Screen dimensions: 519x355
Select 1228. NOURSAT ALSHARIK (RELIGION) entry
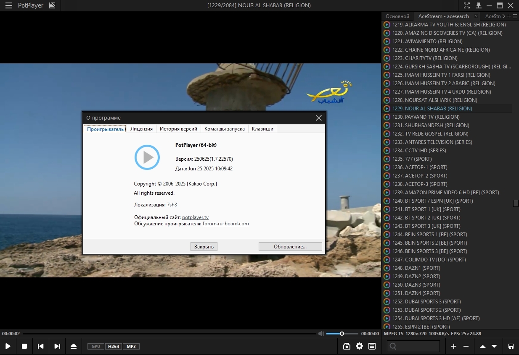tap(448, 100)
